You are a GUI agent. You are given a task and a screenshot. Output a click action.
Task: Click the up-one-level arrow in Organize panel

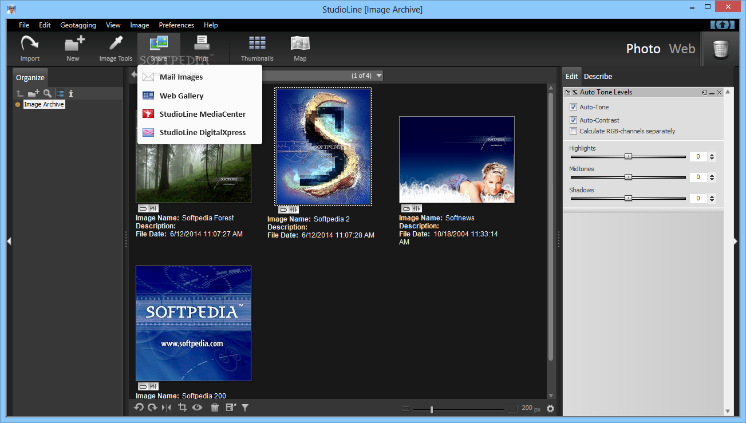click(19, 93)
